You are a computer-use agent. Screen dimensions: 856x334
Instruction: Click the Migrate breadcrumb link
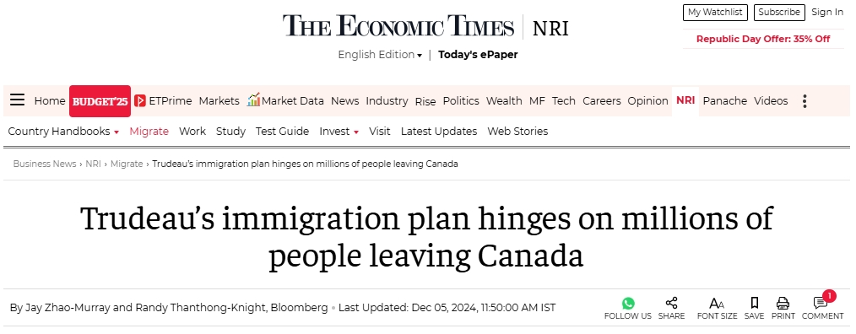click(x=127, y=164)
